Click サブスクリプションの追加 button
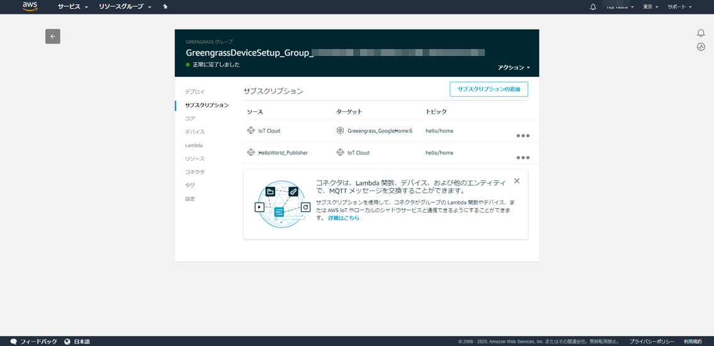The image size is (714, 346). (489, 89)
